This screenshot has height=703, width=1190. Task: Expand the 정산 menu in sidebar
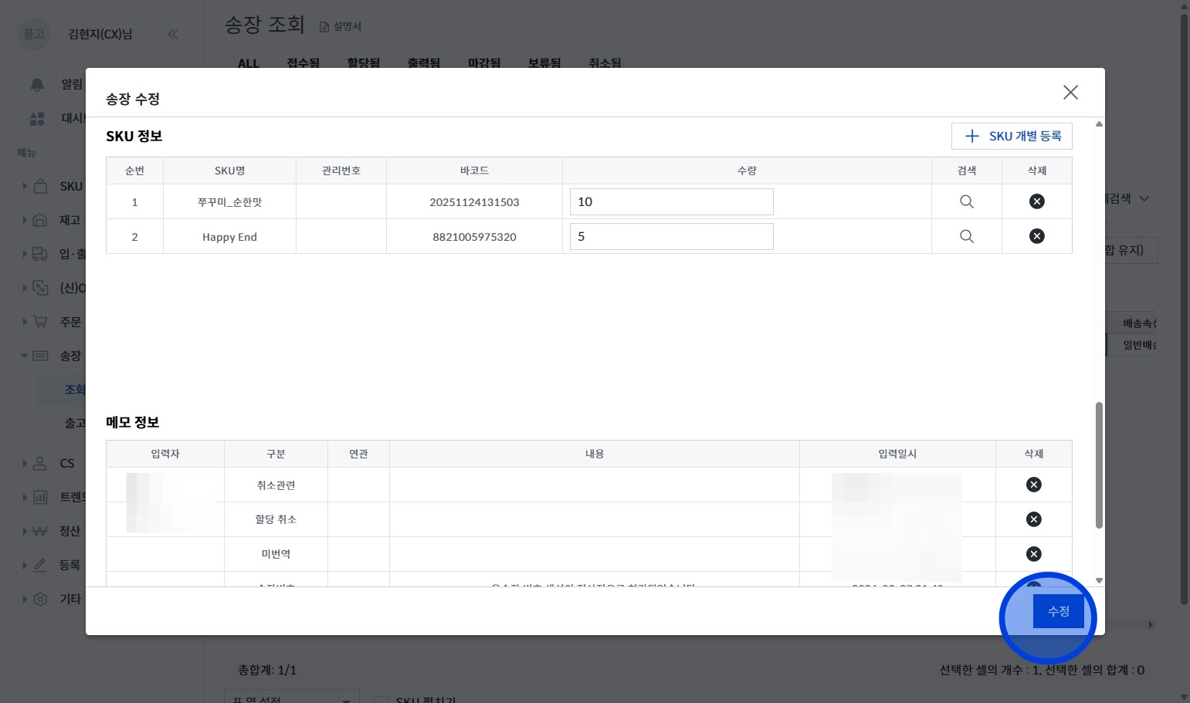(25, 531)
